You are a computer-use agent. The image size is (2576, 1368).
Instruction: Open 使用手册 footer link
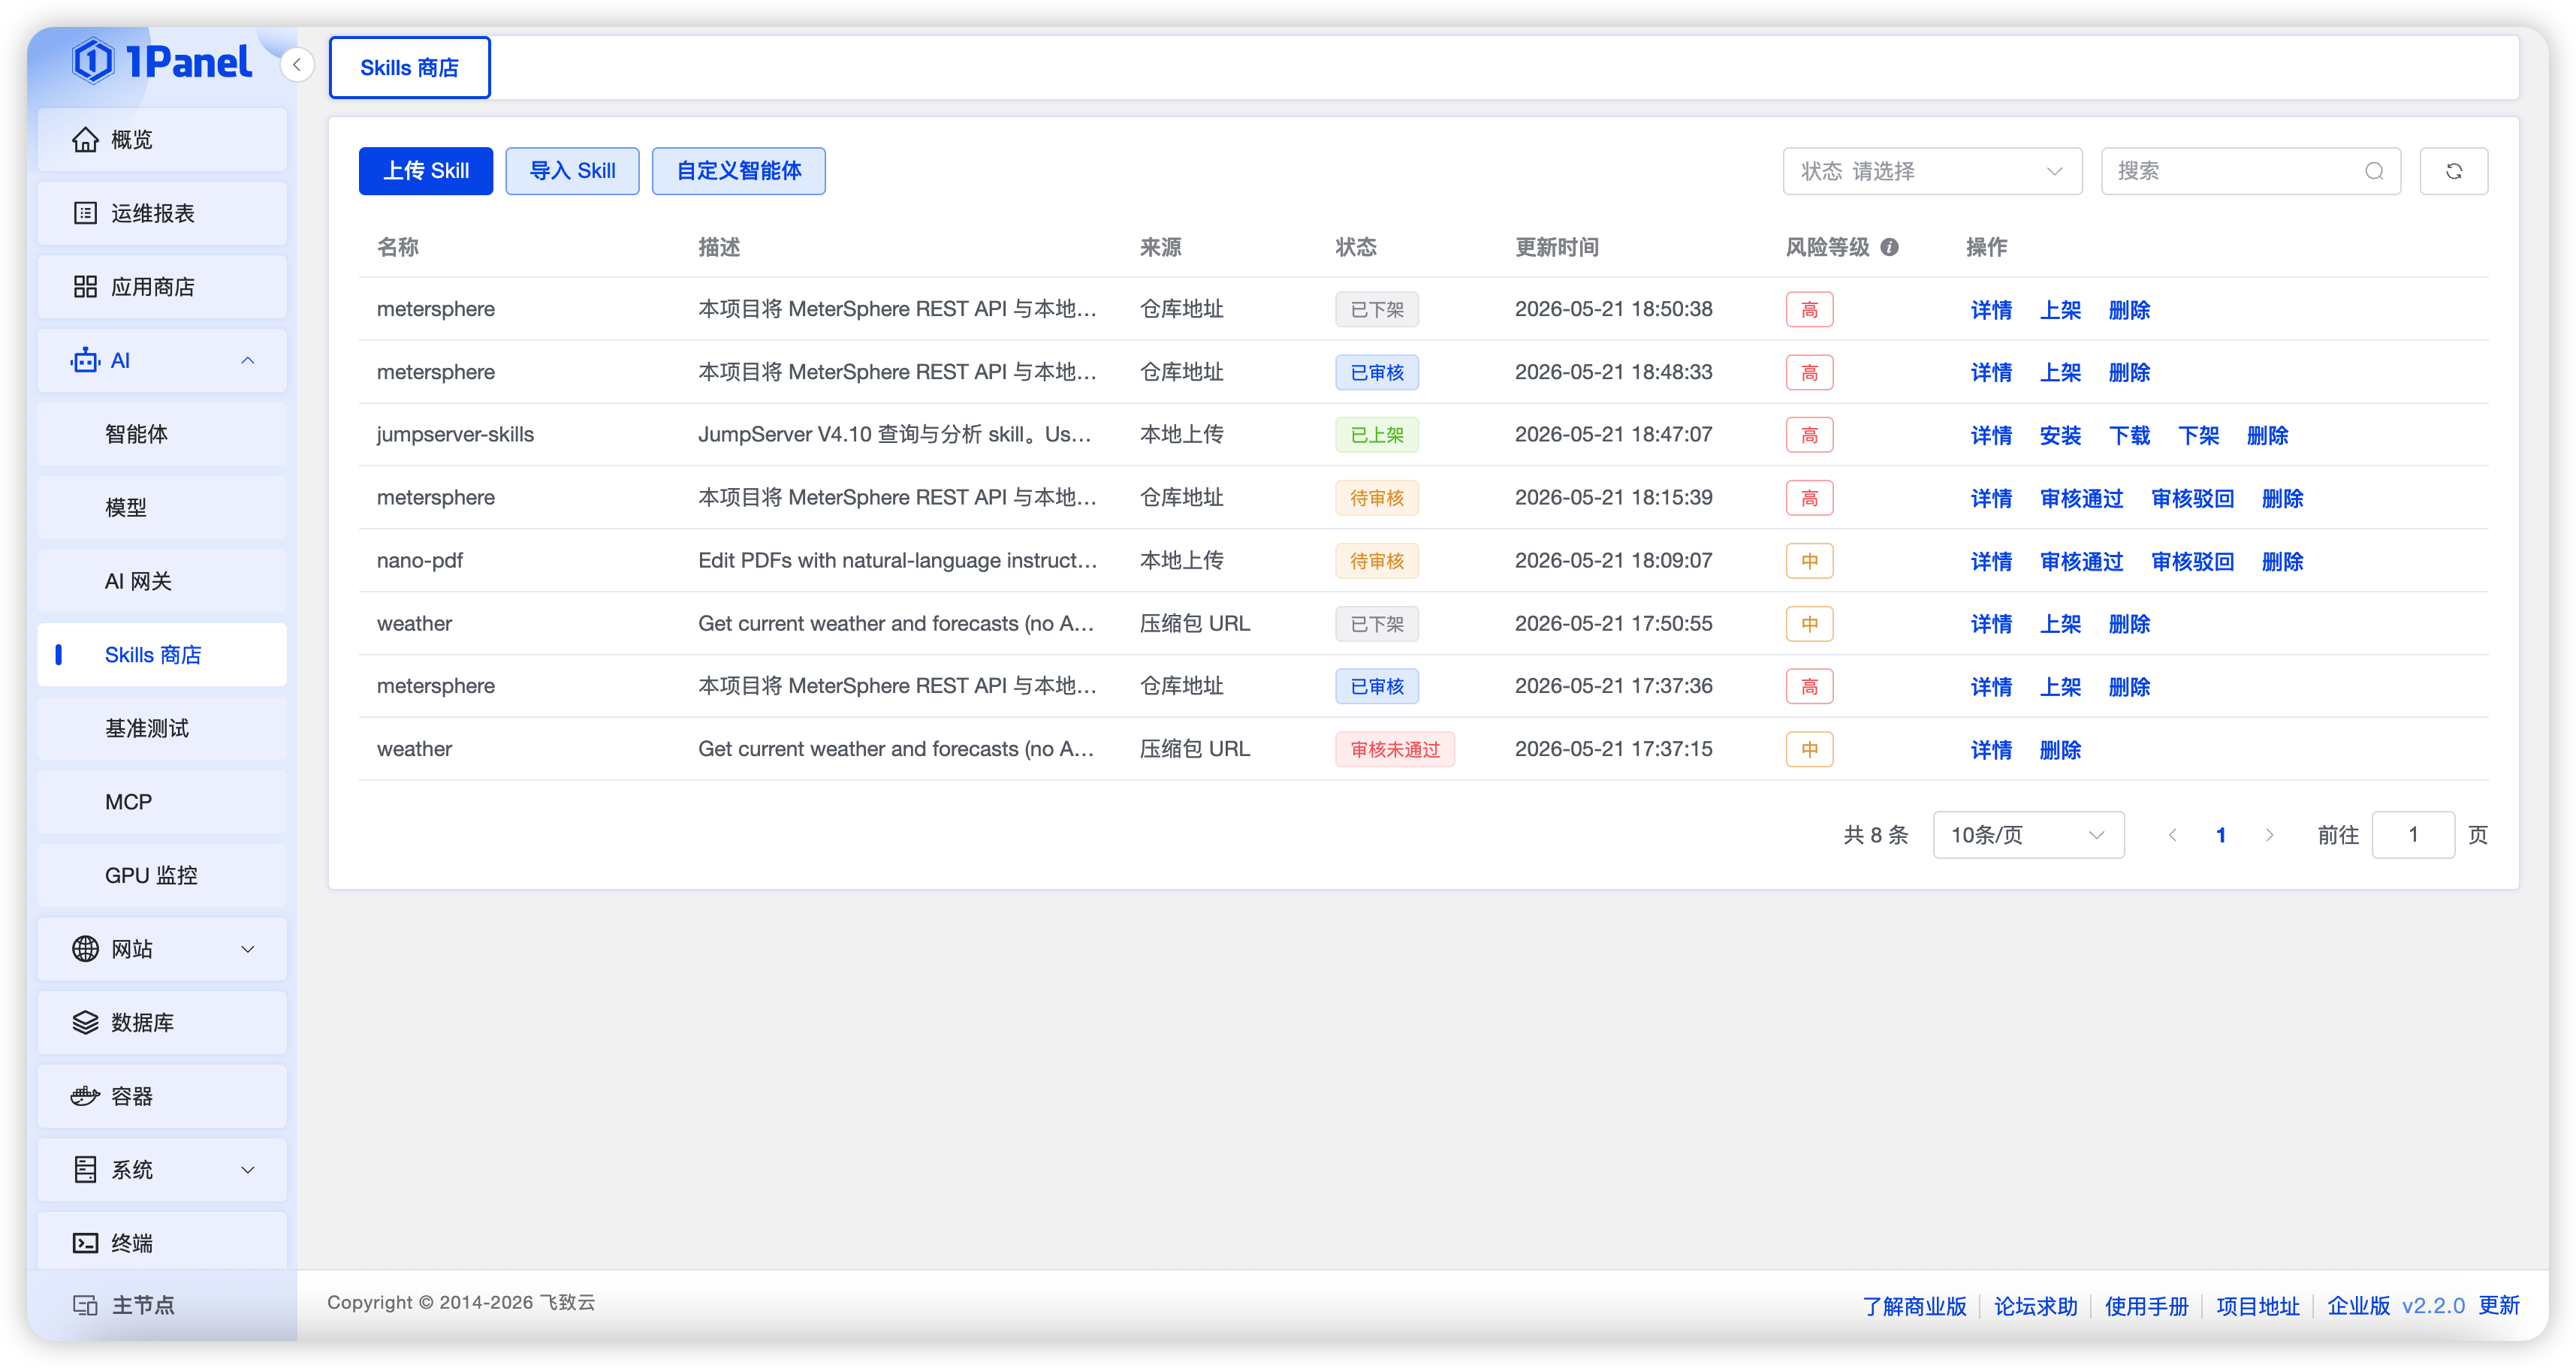2146,1306
